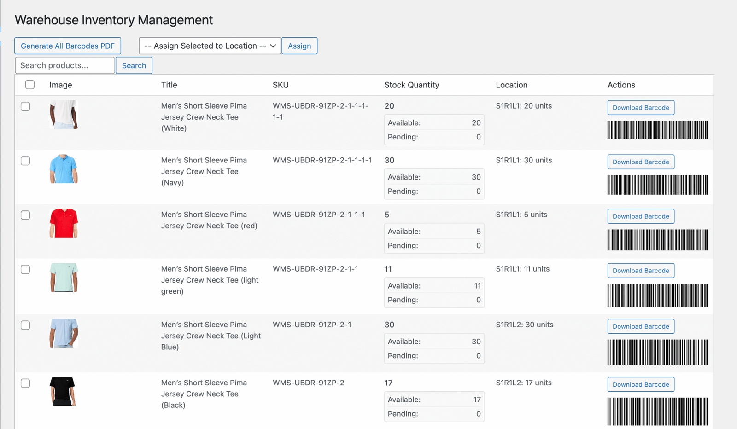
Task: Tick the Light Blue tee checkbox
Action: pyautogui.click(x=25, y=325)
